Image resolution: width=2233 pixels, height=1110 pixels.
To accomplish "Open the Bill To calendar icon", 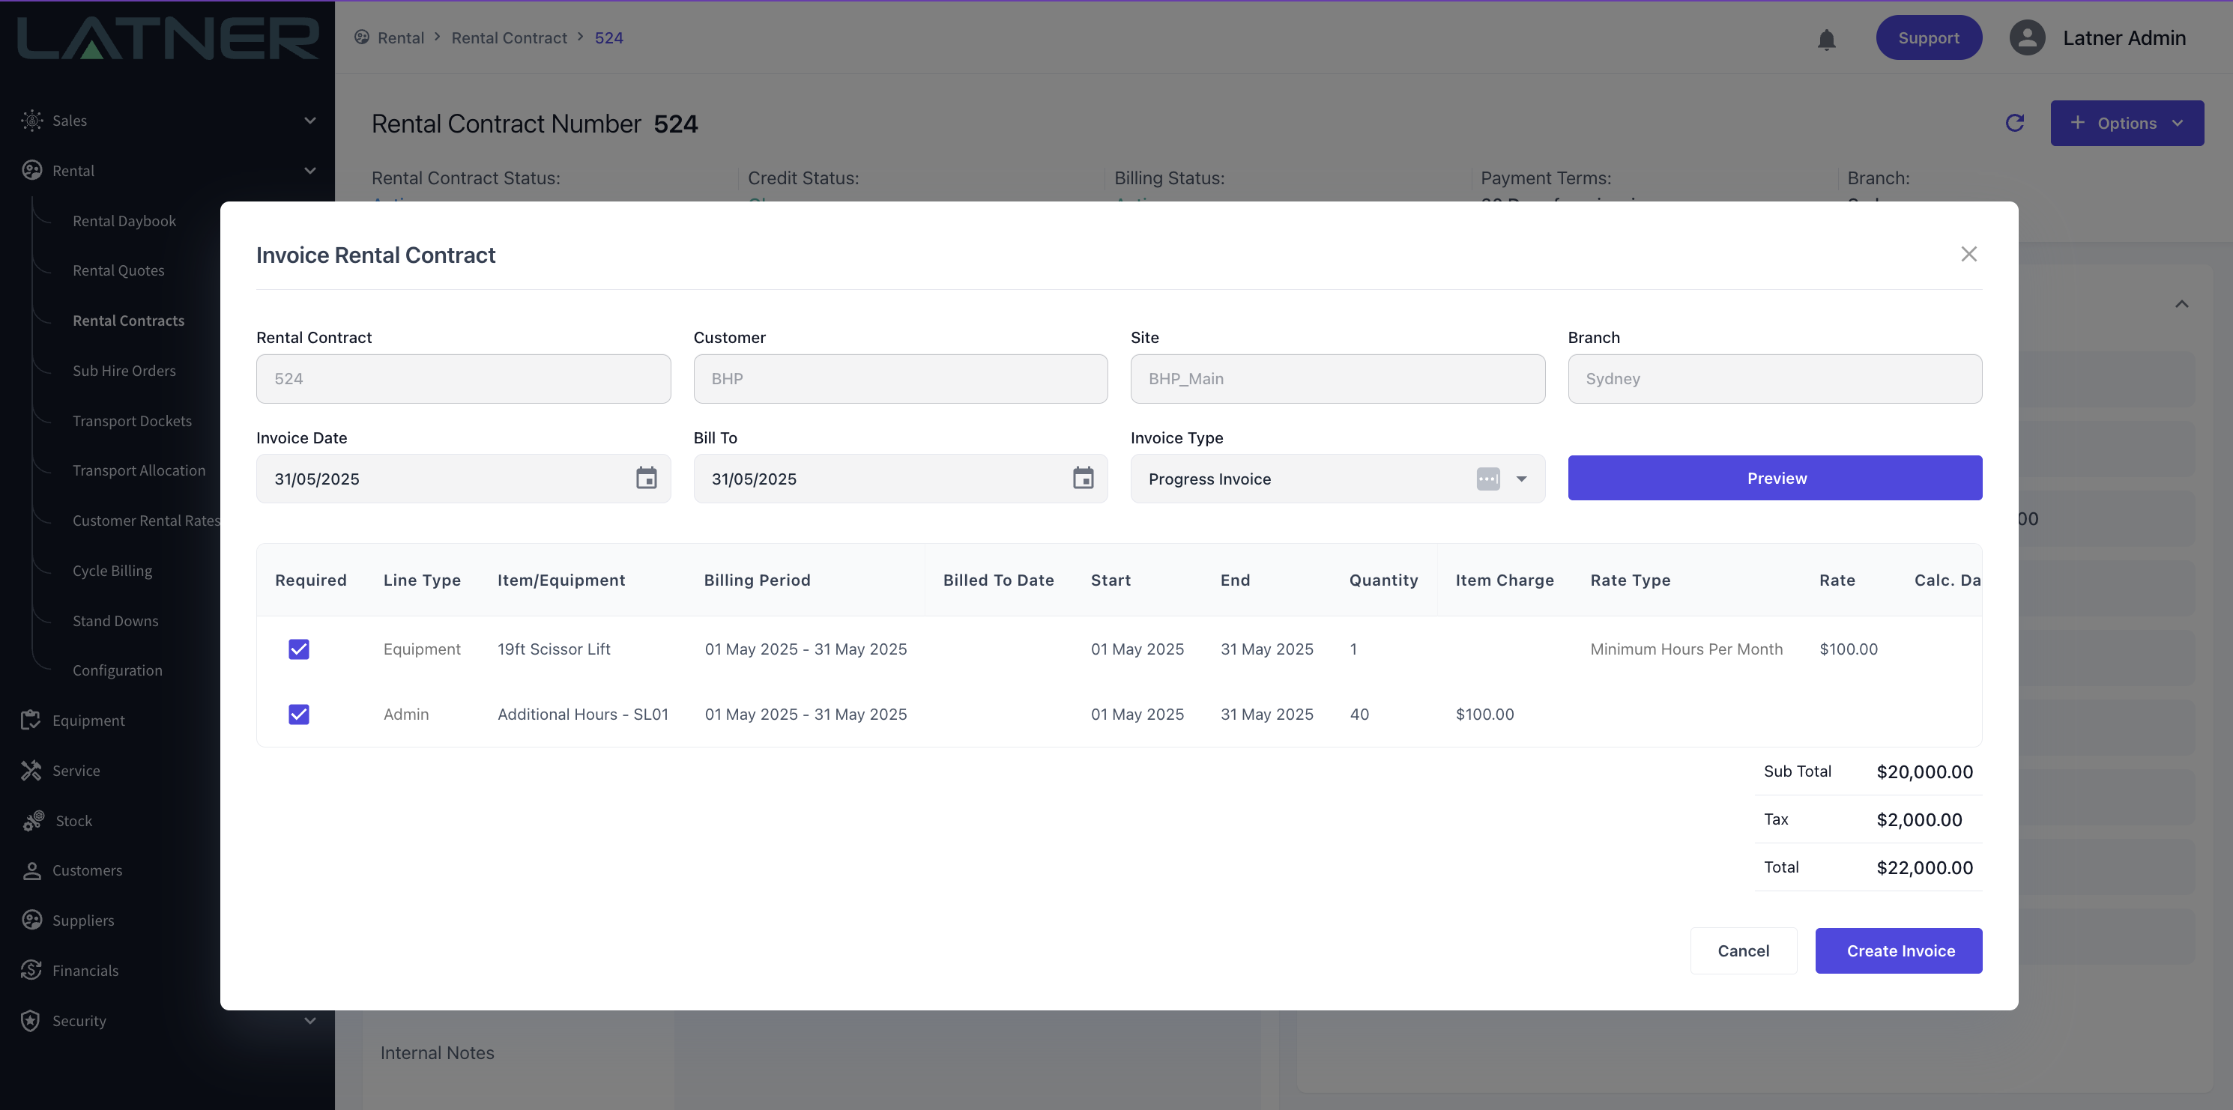I will point(1083,479).
